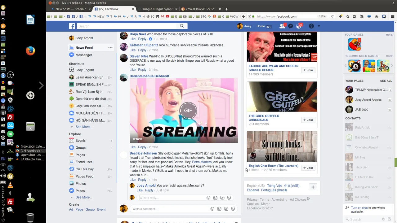The width and height of the screenshot is (397, 223).
Task: Attach photo to reply box
Action: tap(216, 198)
